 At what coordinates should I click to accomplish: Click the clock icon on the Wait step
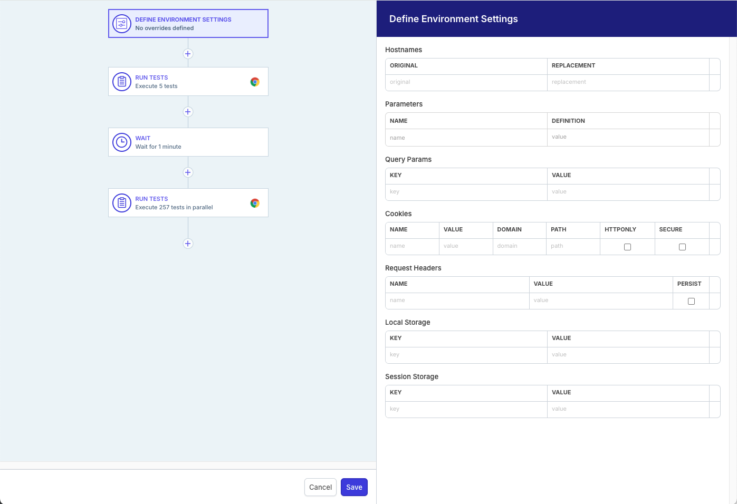122,142
